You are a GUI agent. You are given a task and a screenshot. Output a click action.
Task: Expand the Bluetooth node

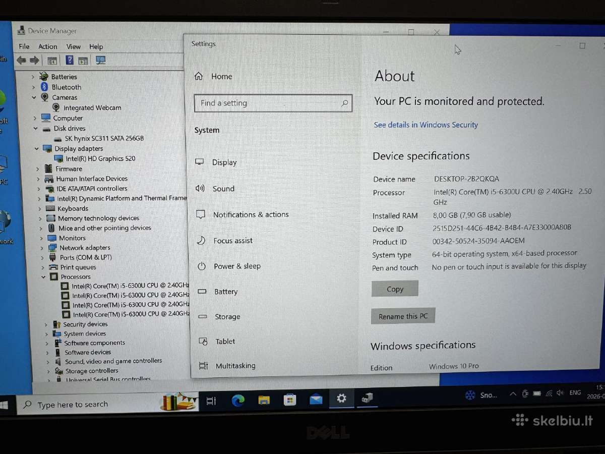click(33, 87)
